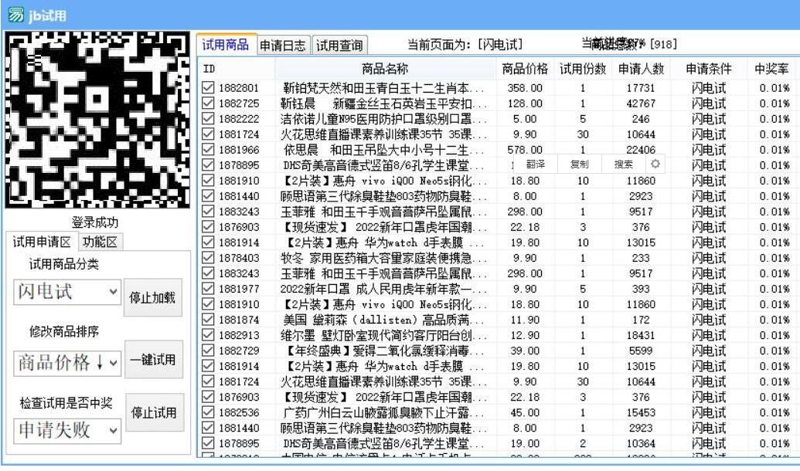Viewport: 800px width, 471px height.
Task: Select the applicant count 5599
Action: point(641,351)
